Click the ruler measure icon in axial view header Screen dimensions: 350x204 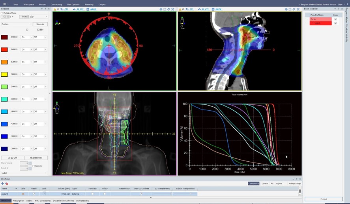tap(169, 9)
